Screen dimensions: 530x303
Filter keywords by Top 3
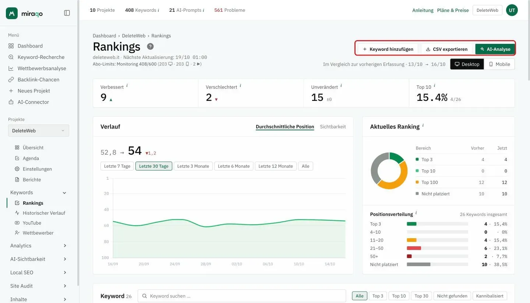378,296
